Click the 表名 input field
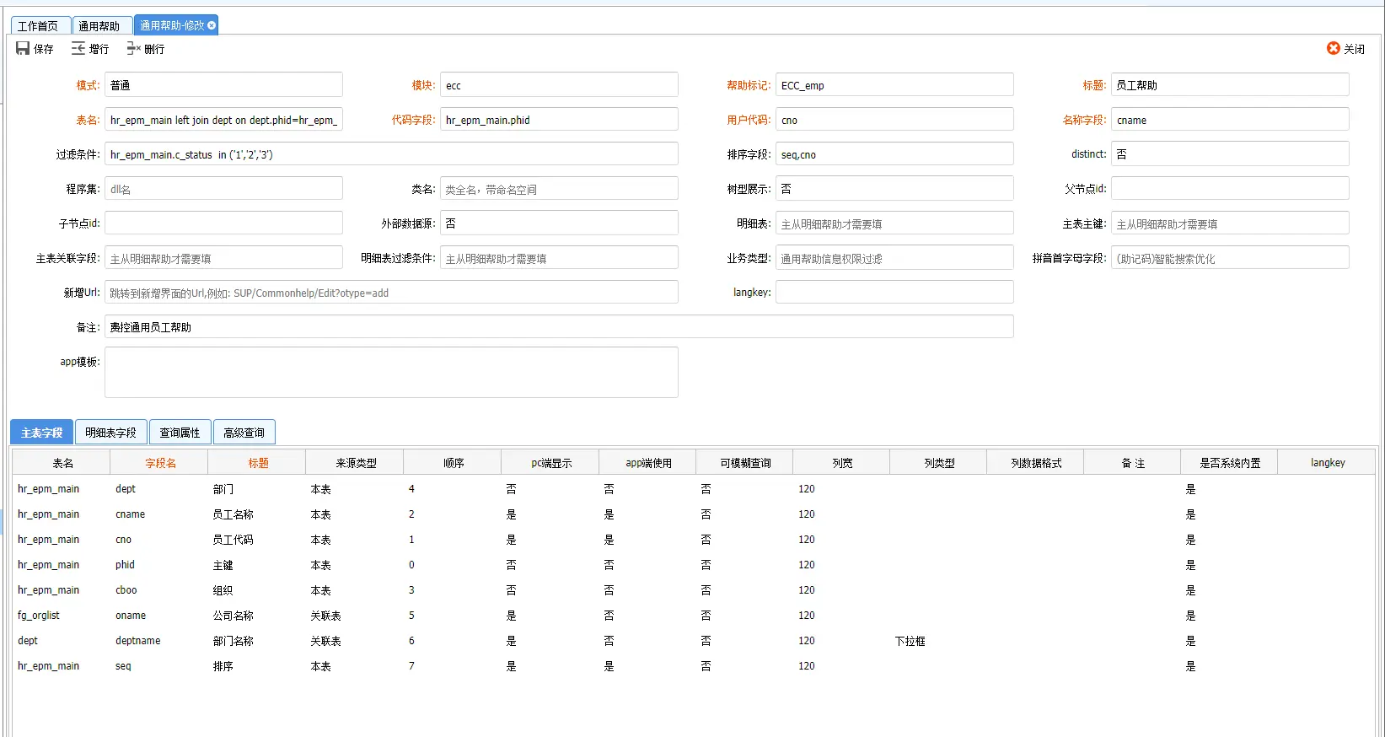 pos(223,119)
